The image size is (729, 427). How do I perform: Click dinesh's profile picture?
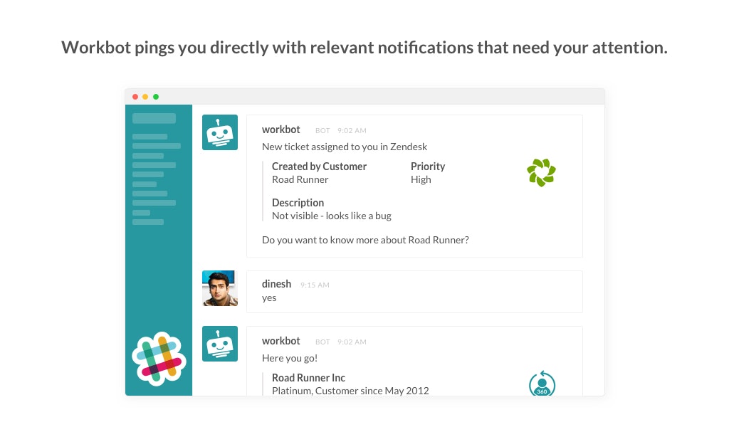tap(220, 288)
